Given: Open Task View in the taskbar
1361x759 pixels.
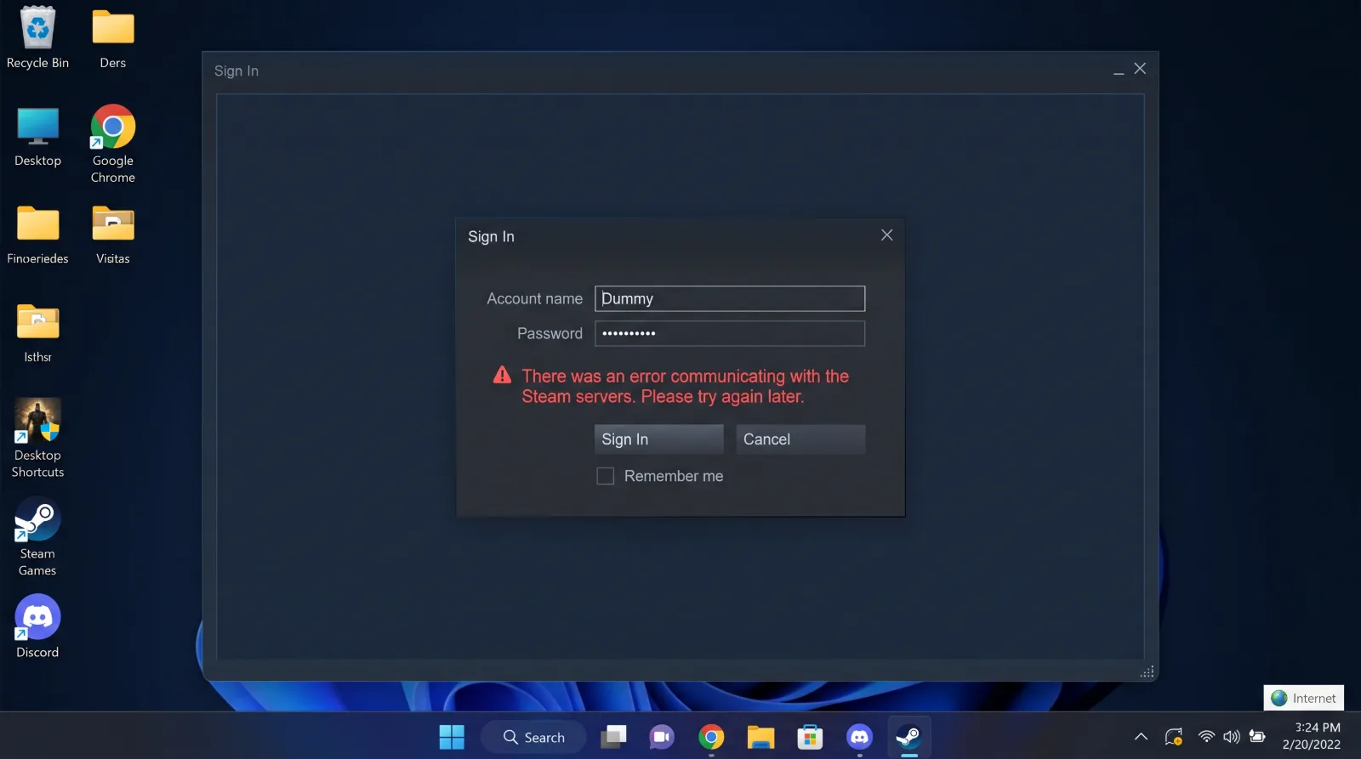Looking at the screenshot, I should click(613, 737).
